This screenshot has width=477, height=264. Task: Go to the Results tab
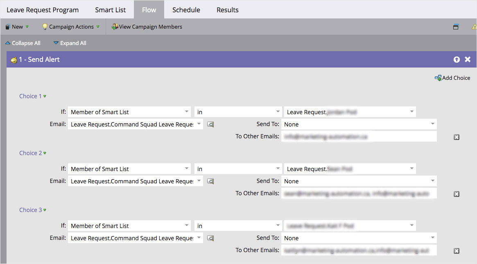click(x=228, y=10)
